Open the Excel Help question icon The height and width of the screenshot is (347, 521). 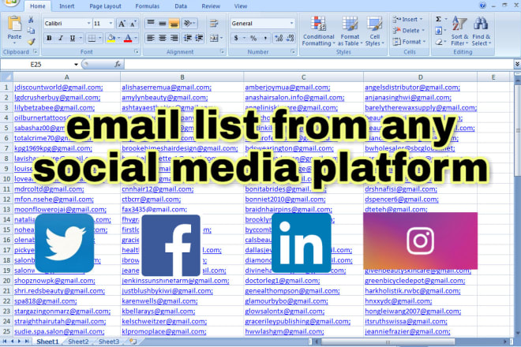pos(483,6)
